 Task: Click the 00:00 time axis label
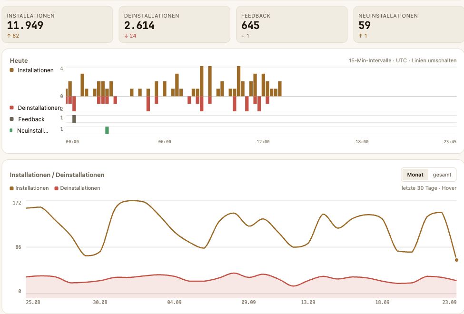[72, 142]
